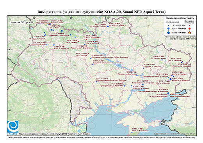
Task: Click the blue marker near м. Здолбунів
Action: point(54,45)
